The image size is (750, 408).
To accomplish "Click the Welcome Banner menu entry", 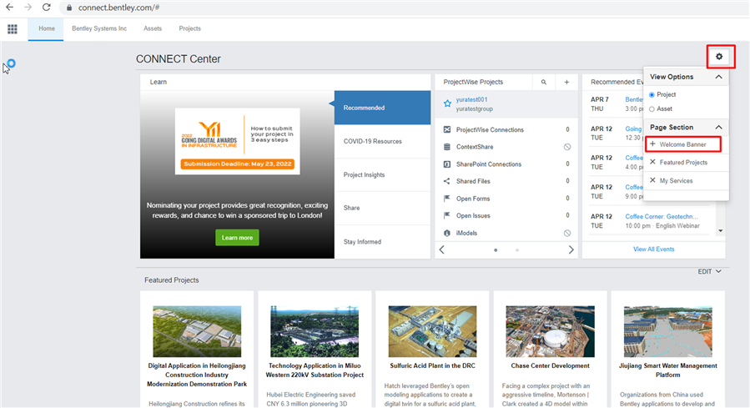I will 683,144.
